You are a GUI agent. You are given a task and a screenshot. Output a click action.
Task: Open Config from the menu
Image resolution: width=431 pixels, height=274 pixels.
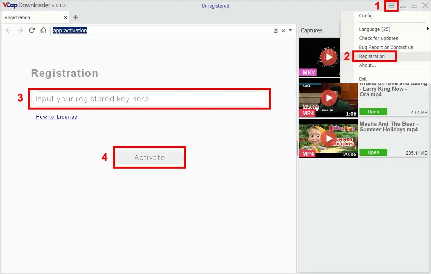366,16
